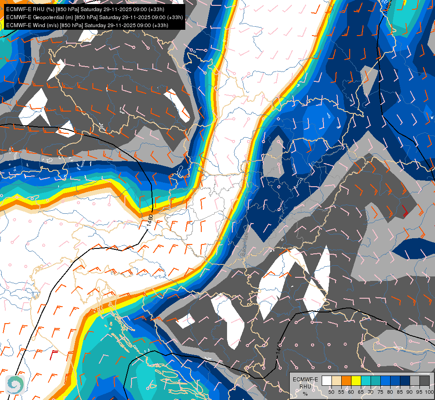Select the white legend color swatch

(x=327, y=380)
